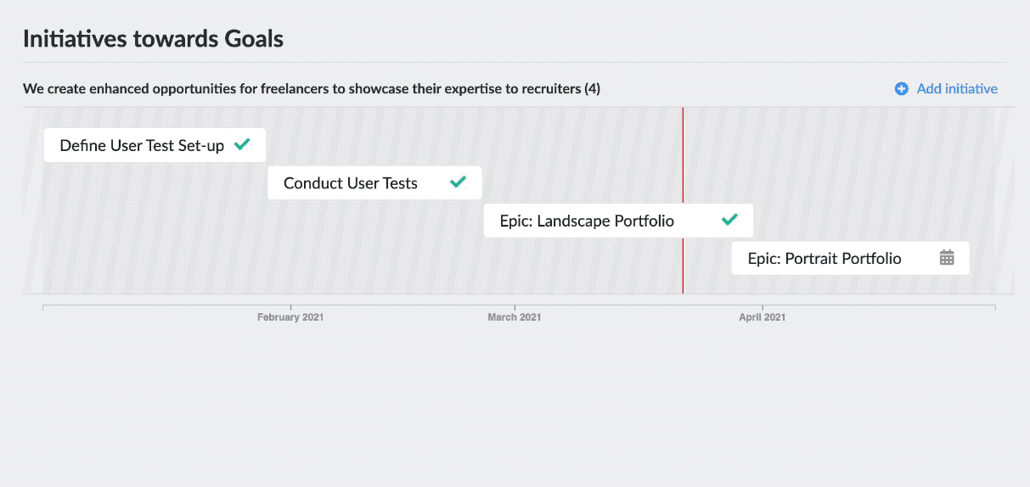The height and width of the screenshot is (487, 1030).
Task: Click the checkmark on Epic: Landscape Portfolio
Action: pos(729,220)
